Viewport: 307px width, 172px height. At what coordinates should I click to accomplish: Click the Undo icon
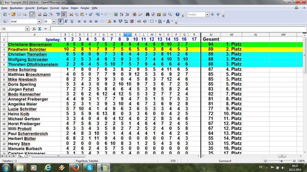[x=98, y=14]
